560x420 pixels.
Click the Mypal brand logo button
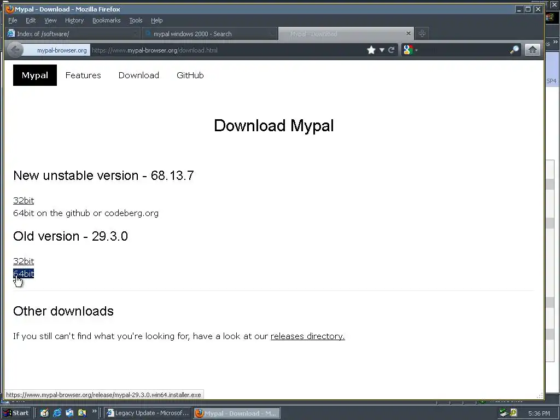pyautogui.click(x=35, y=75)
